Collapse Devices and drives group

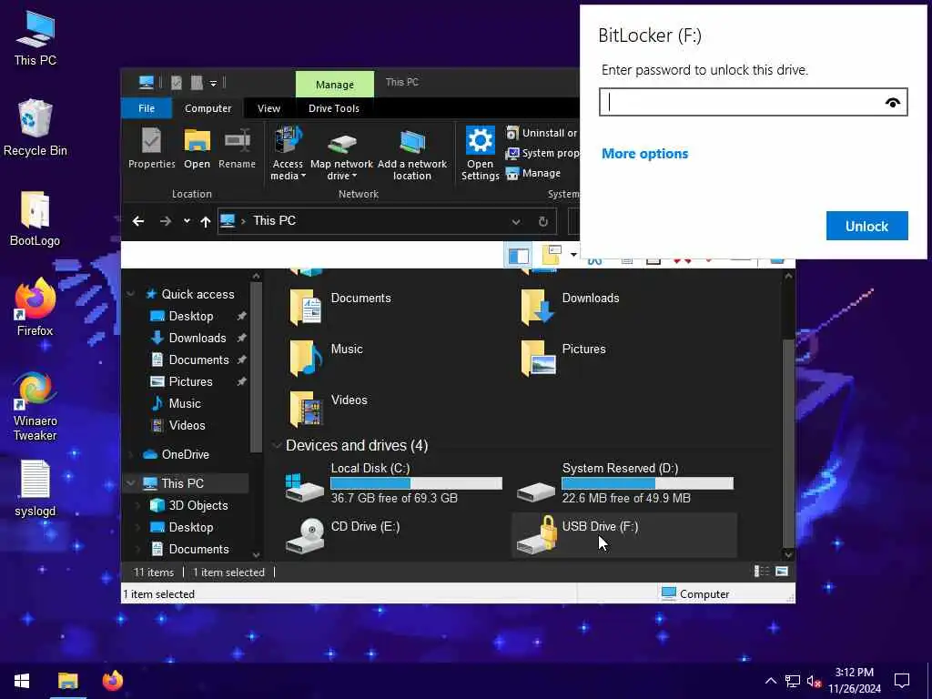tap(277, 445)
